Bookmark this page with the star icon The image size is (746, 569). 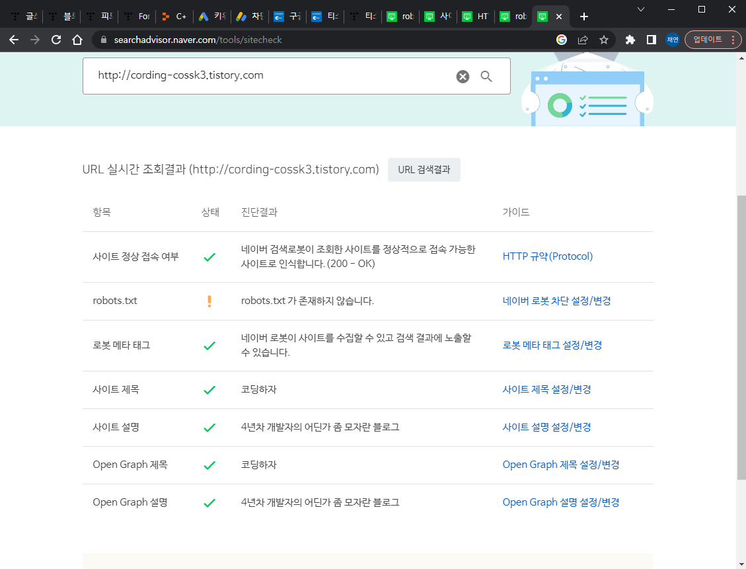604,40
